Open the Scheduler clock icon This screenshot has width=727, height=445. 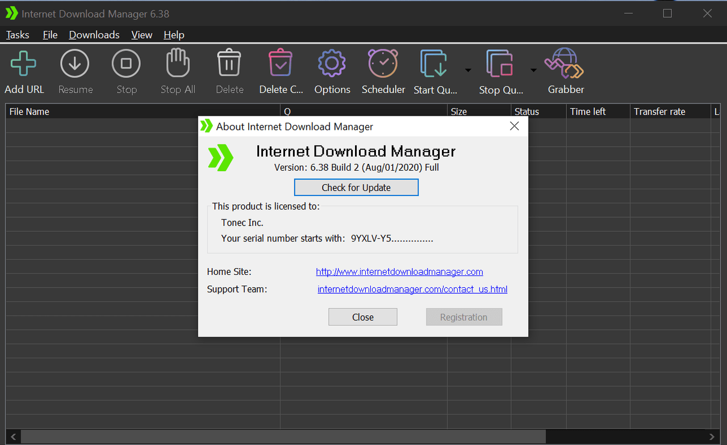point(383,63)
